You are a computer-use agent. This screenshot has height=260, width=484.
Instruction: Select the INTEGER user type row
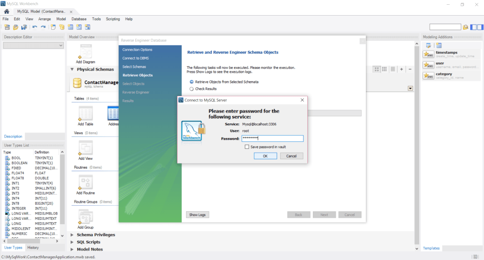pyautogui.click(x=31, y=209)
